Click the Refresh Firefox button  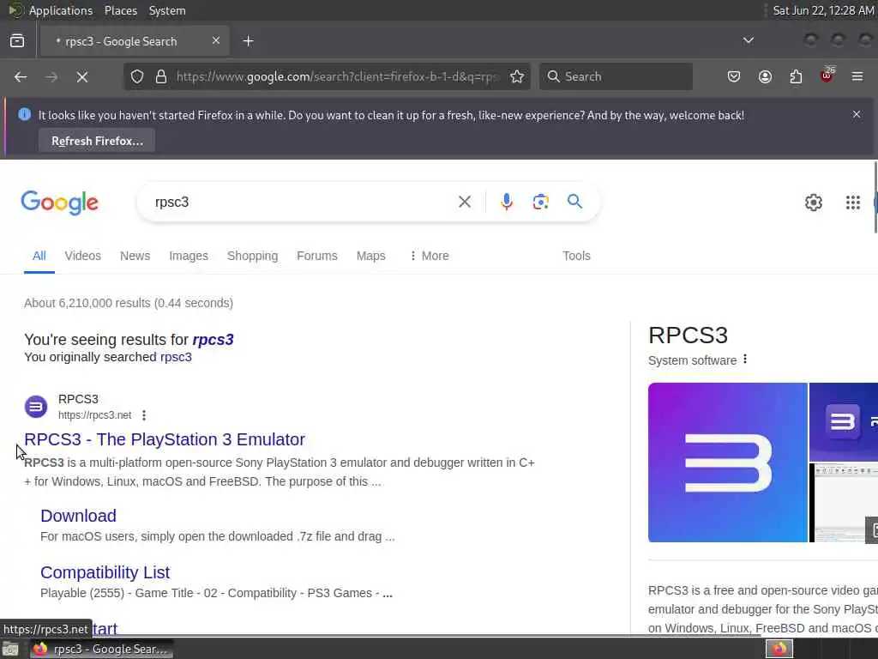coord(97,141)
